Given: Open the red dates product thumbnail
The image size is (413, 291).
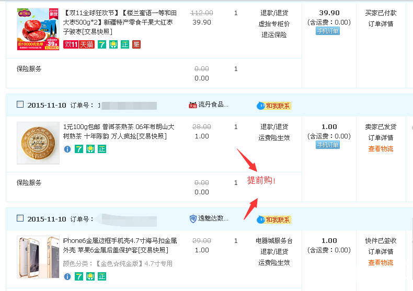Looking at the screenshot, I should (x=38, y=29).
